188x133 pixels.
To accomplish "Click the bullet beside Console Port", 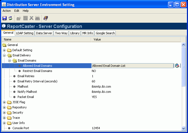I will (x=9, y=128).
